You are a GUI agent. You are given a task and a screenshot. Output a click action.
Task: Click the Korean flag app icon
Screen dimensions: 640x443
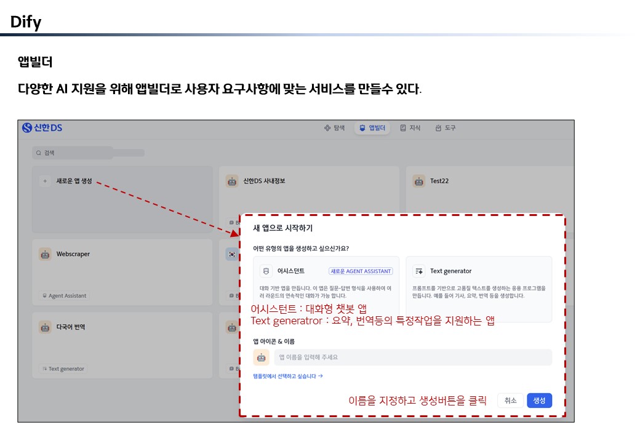coord(232,254)
